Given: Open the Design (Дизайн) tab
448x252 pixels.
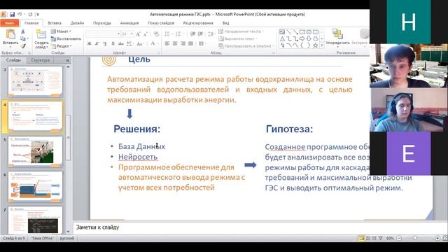Looking at the screenshot, I should 77,23.
